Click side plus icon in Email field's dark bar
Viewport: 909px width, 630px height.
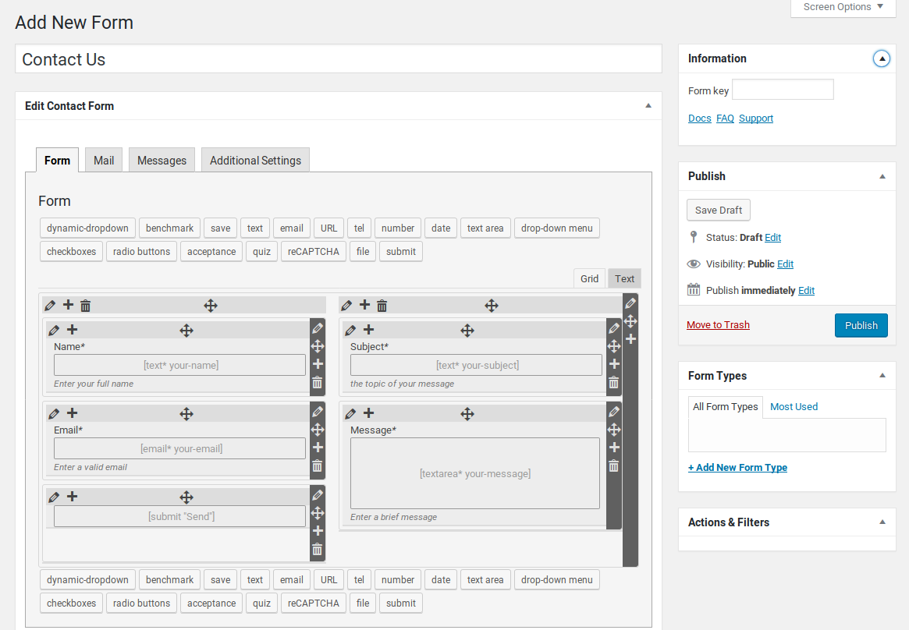point(318,447)
